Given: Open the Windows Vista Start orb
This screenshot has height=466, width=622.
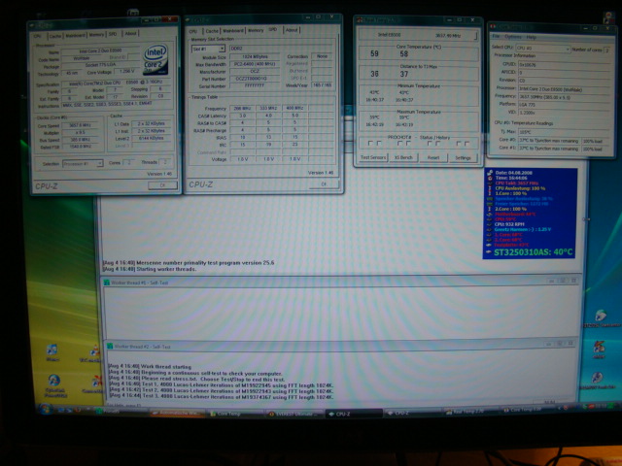Looking at the screenshot, I should click(x=45, y=409).
